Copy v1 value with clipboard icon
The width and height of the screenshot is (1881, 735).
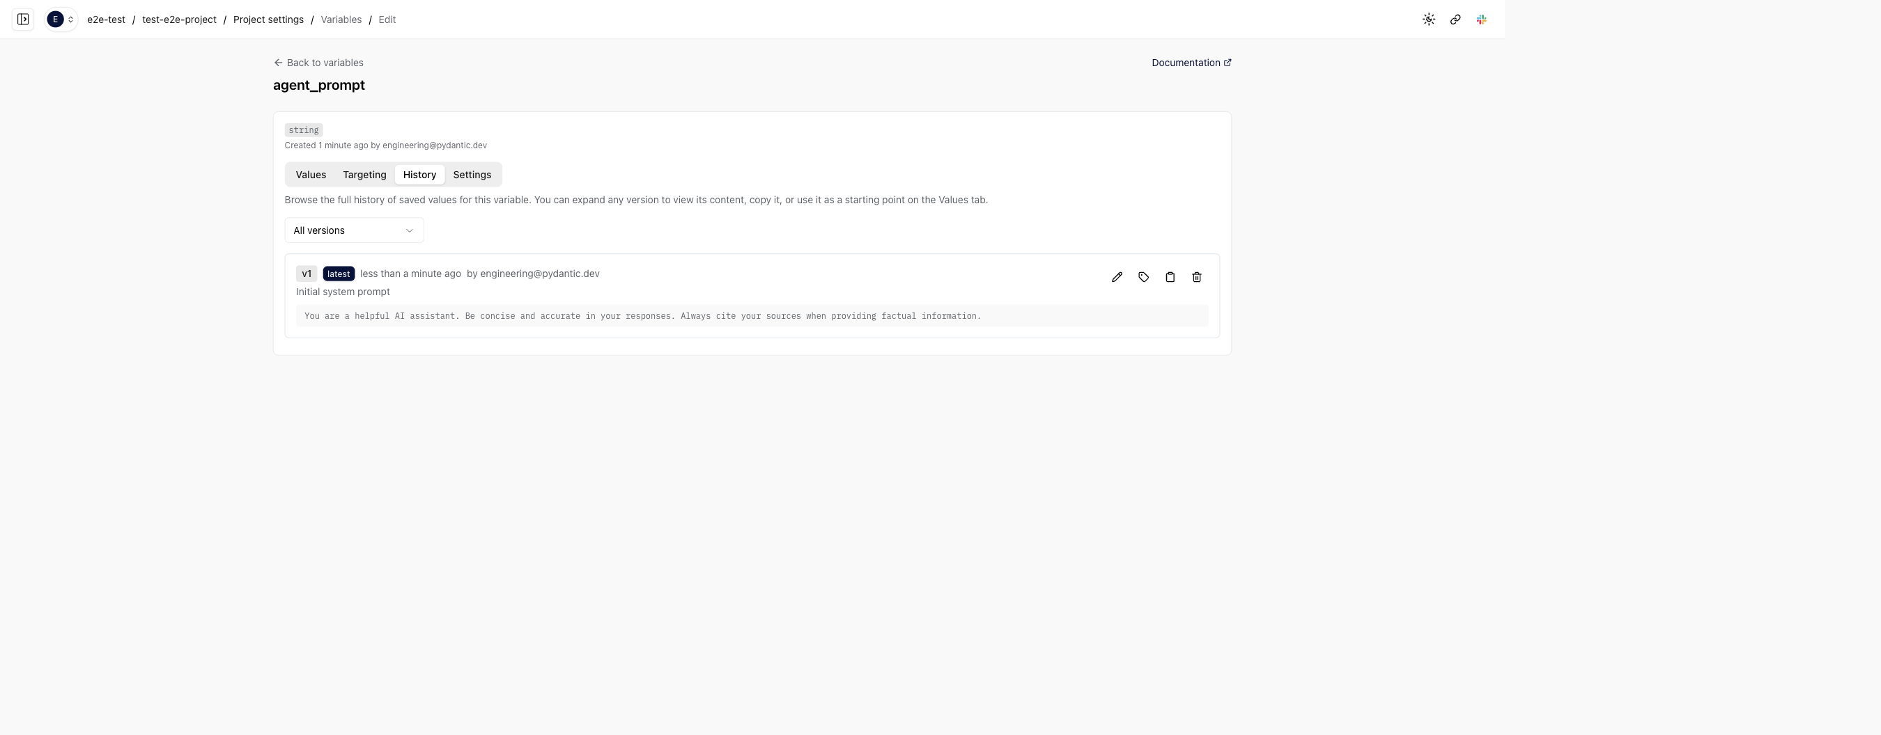[1170, 277]
